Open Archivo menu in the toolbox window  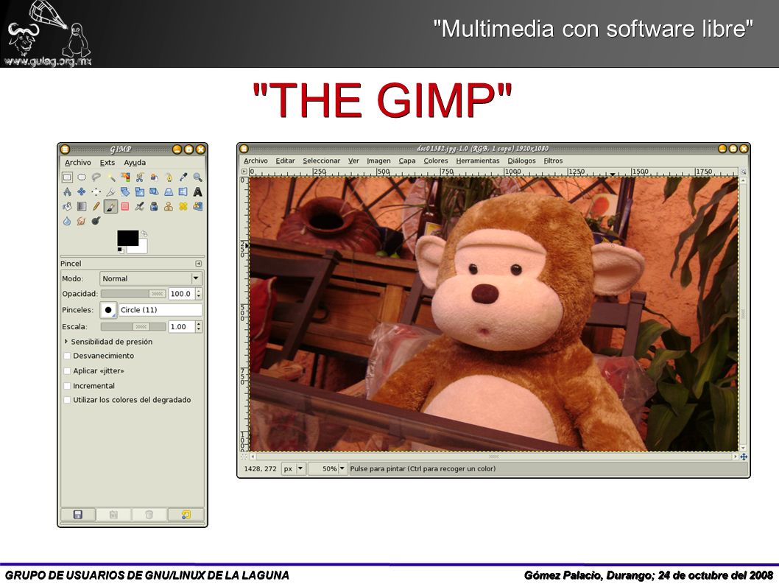pyautogui.click(x=78, y=163)
